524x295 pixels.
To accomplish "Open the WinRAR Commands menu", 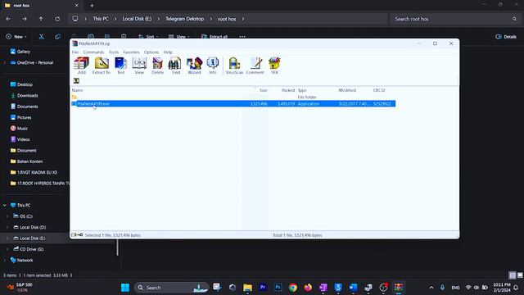I will coord(93,52).
